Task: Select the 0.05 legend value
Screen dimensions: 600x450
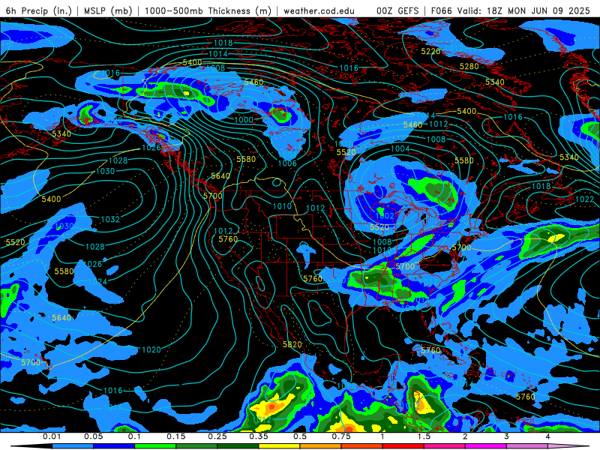Action: [x=93, y=436]
